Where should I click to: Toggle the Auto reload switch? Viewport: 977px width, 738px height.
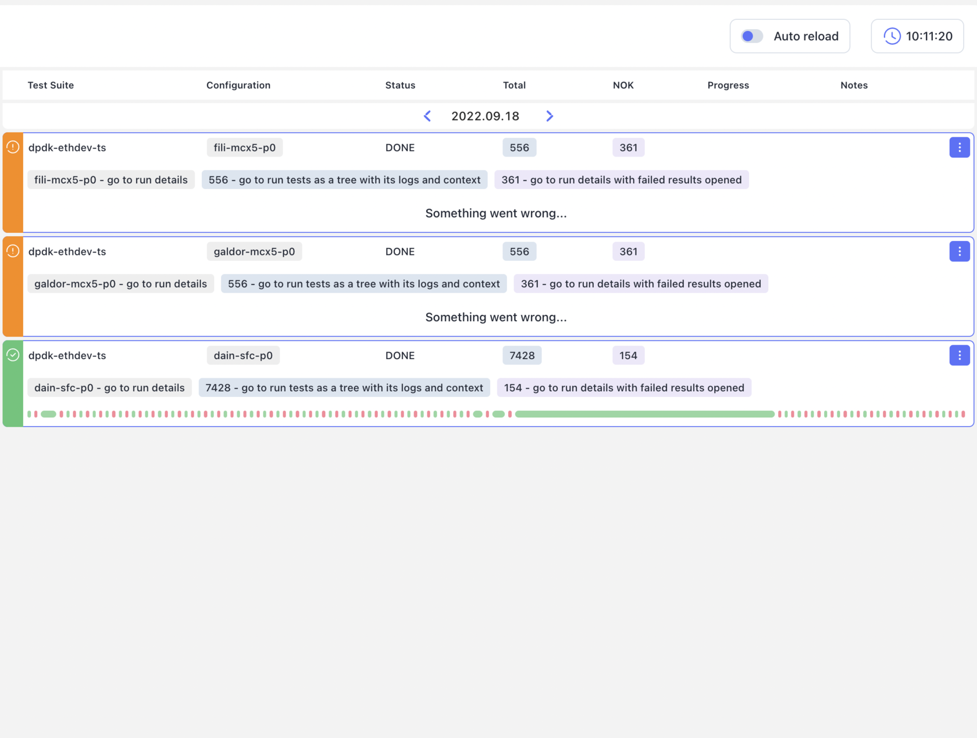tap(752, 36)
